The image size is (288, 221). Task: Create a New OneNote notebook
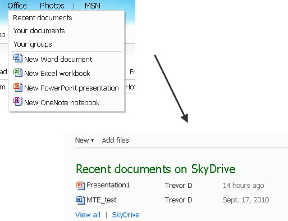pos(62,103)
